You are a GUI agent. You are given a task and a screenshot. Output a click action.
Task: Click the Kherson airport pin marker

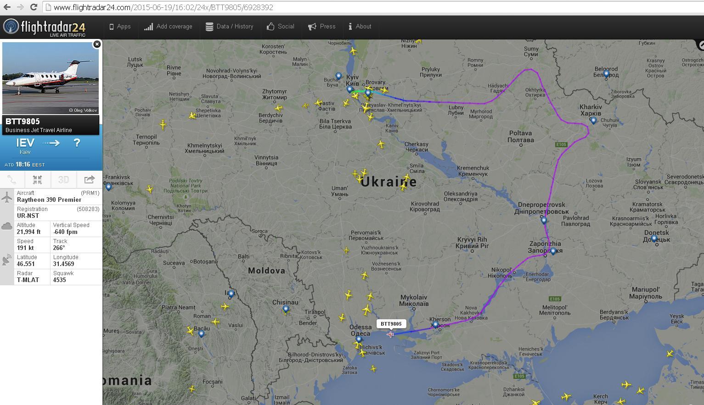[435, 324]
